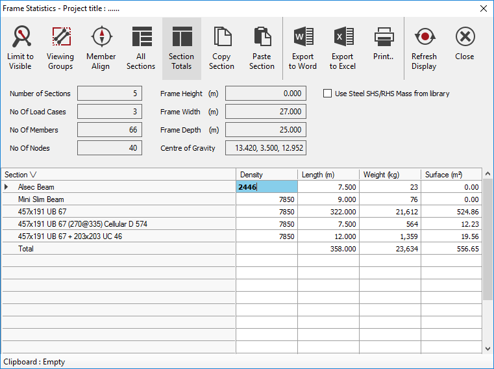Click the Limit to Visible icon
The width and height of the screenshot is (494, 369).
[x=20, y=45]
